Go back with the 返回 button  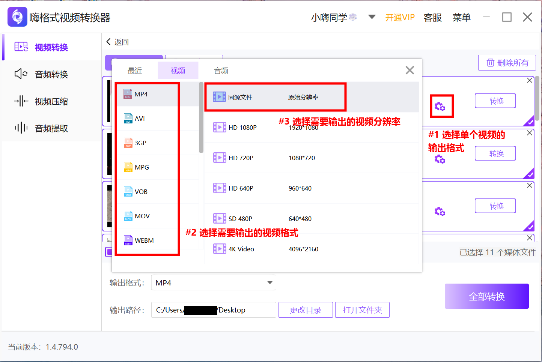pyautogui.click(x=117, y=42)
